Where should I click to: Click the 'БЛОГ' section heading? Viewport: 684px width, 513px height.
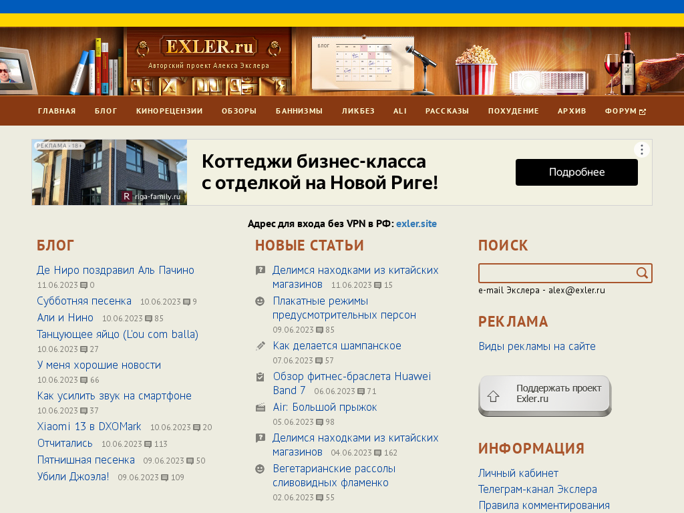(55, 246)
